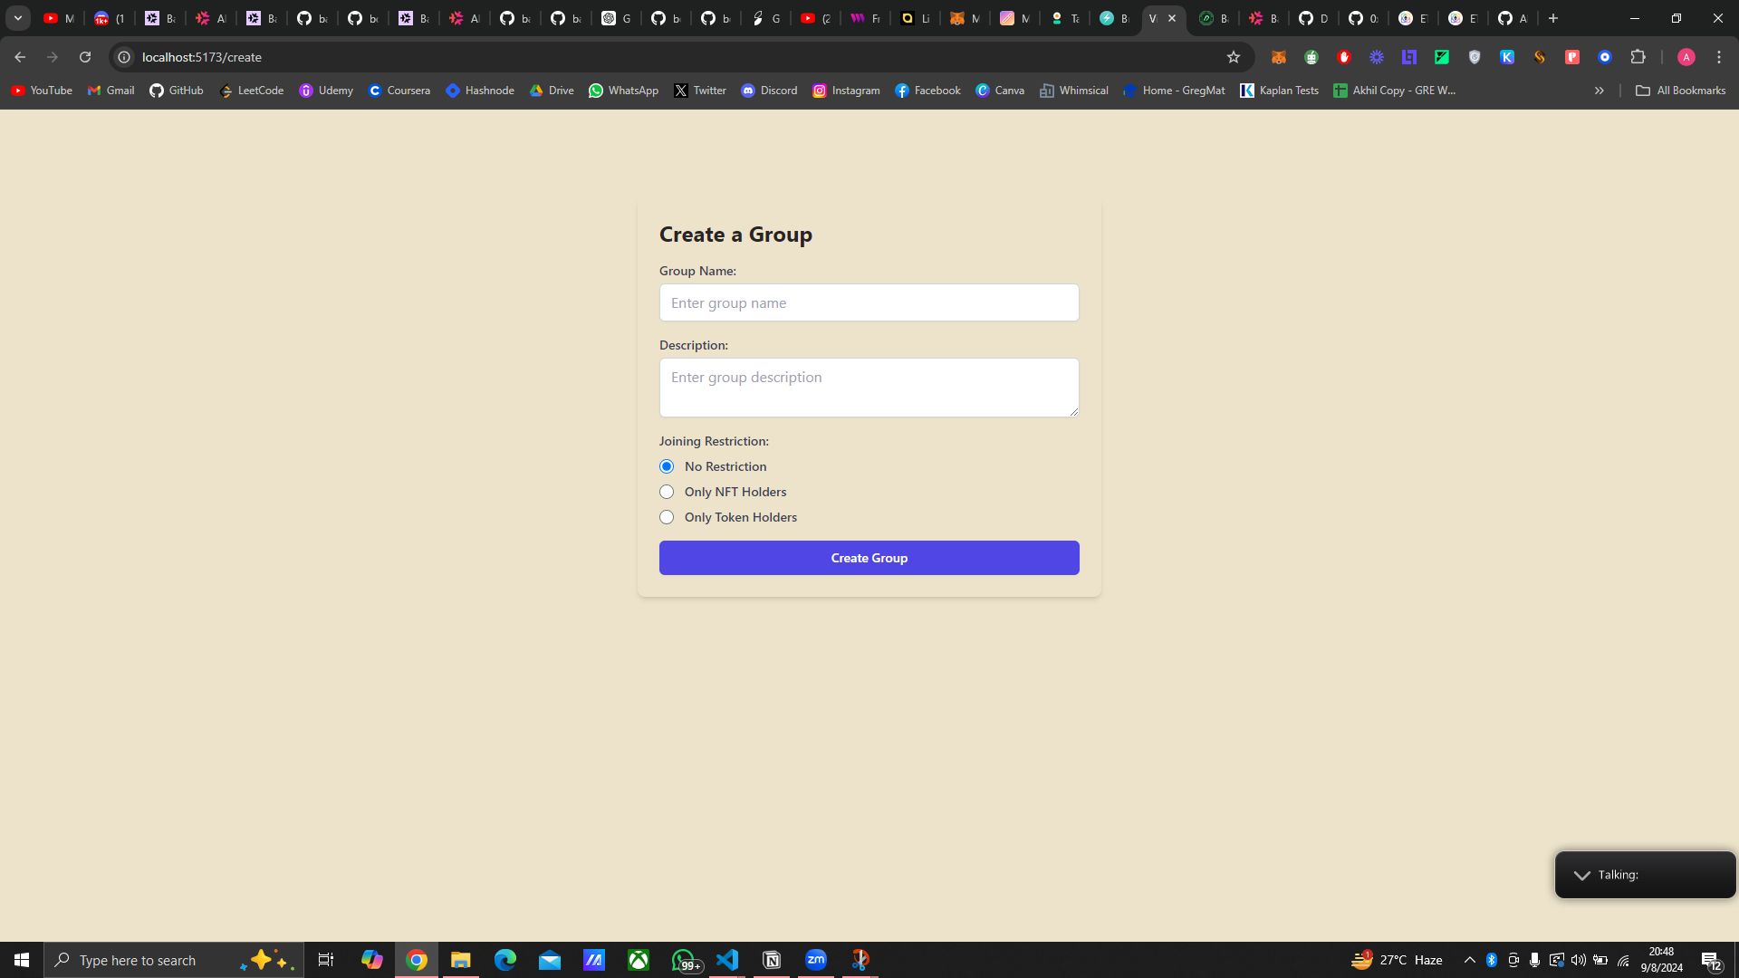Open the Xbox app on taskbar
This screenshot has height=978, width=1739.
point(639,960)
